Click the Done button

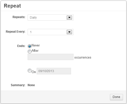pos(116,97)
